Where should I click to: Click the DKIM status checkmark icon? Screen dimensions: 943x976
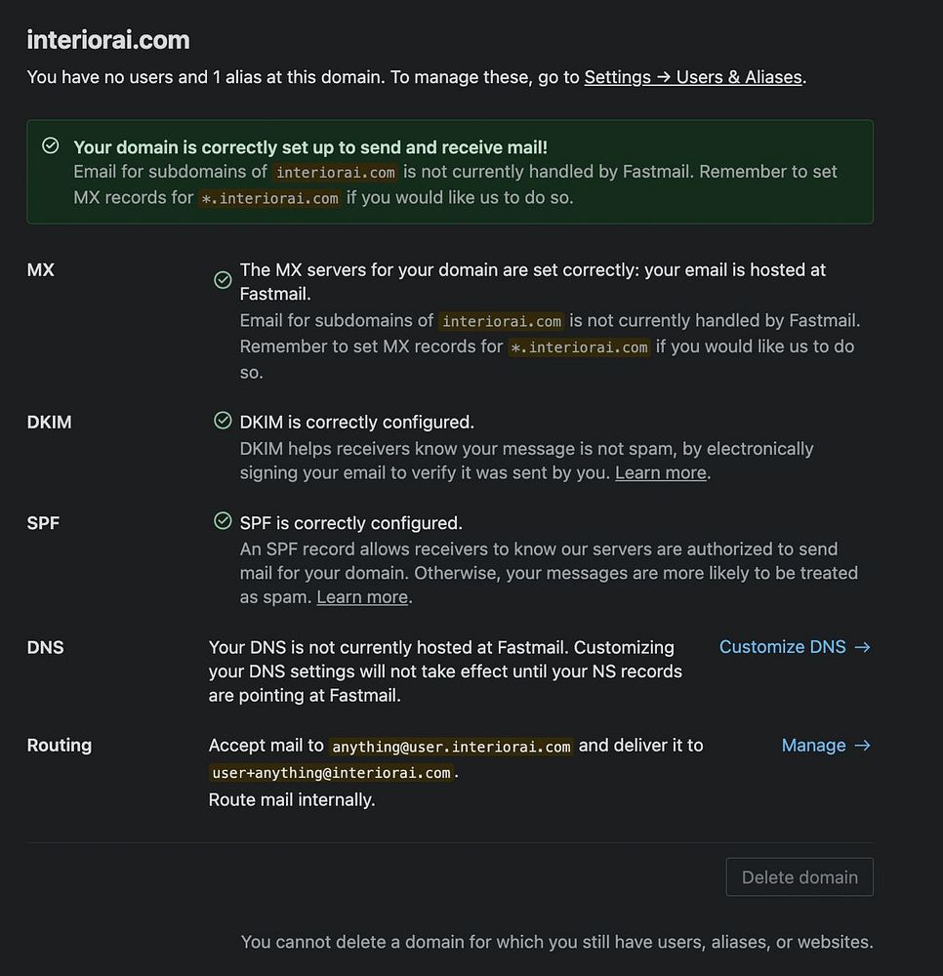(x=223, y=421)
